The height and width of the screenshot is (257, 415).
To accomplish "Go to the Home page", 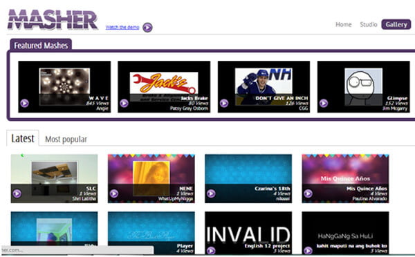I will [344, 24].
